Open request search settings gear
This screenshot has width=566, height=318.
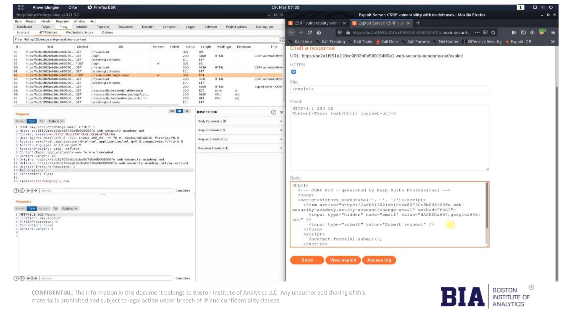coord(22,191)
